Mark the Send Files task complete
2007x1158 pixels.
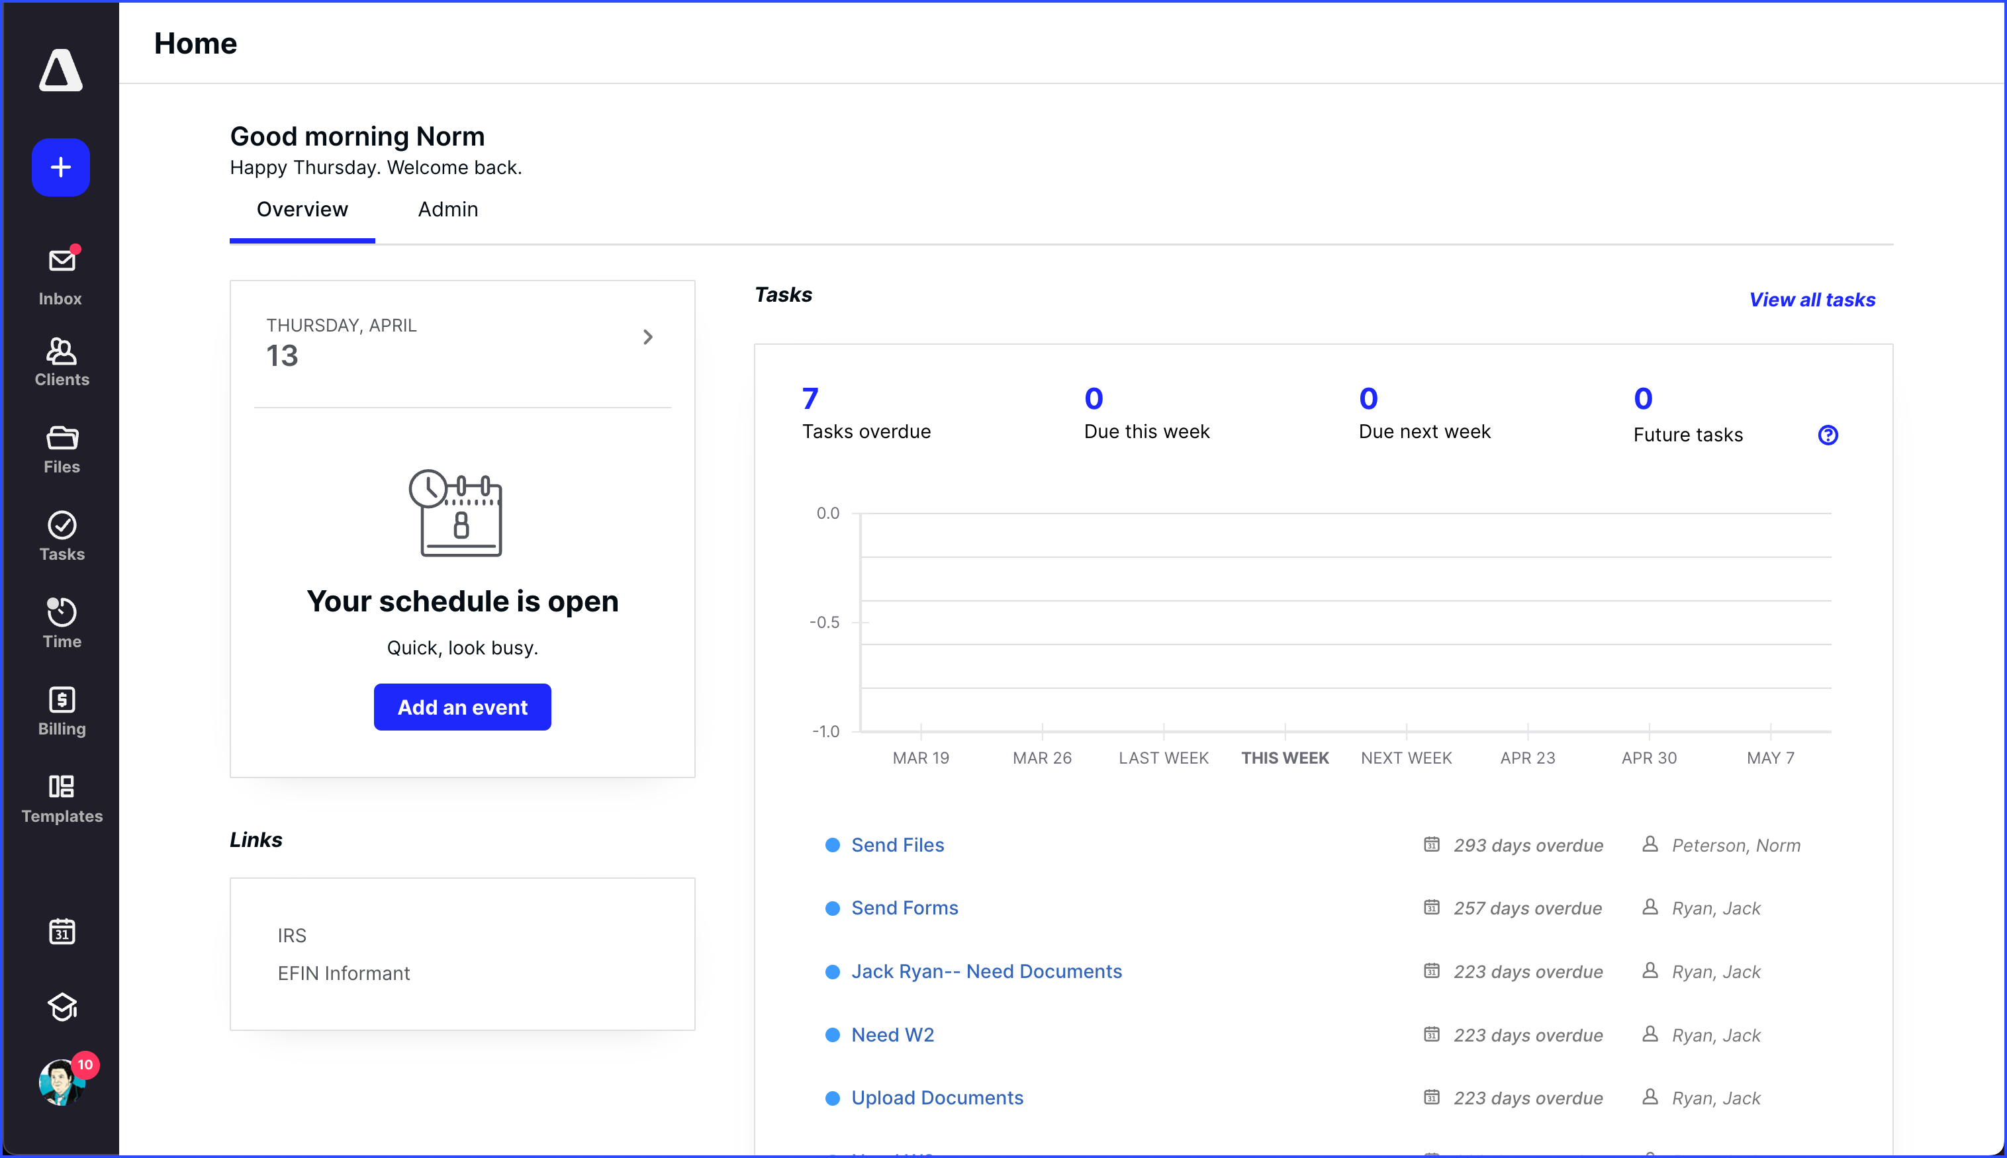coord(833,844)
